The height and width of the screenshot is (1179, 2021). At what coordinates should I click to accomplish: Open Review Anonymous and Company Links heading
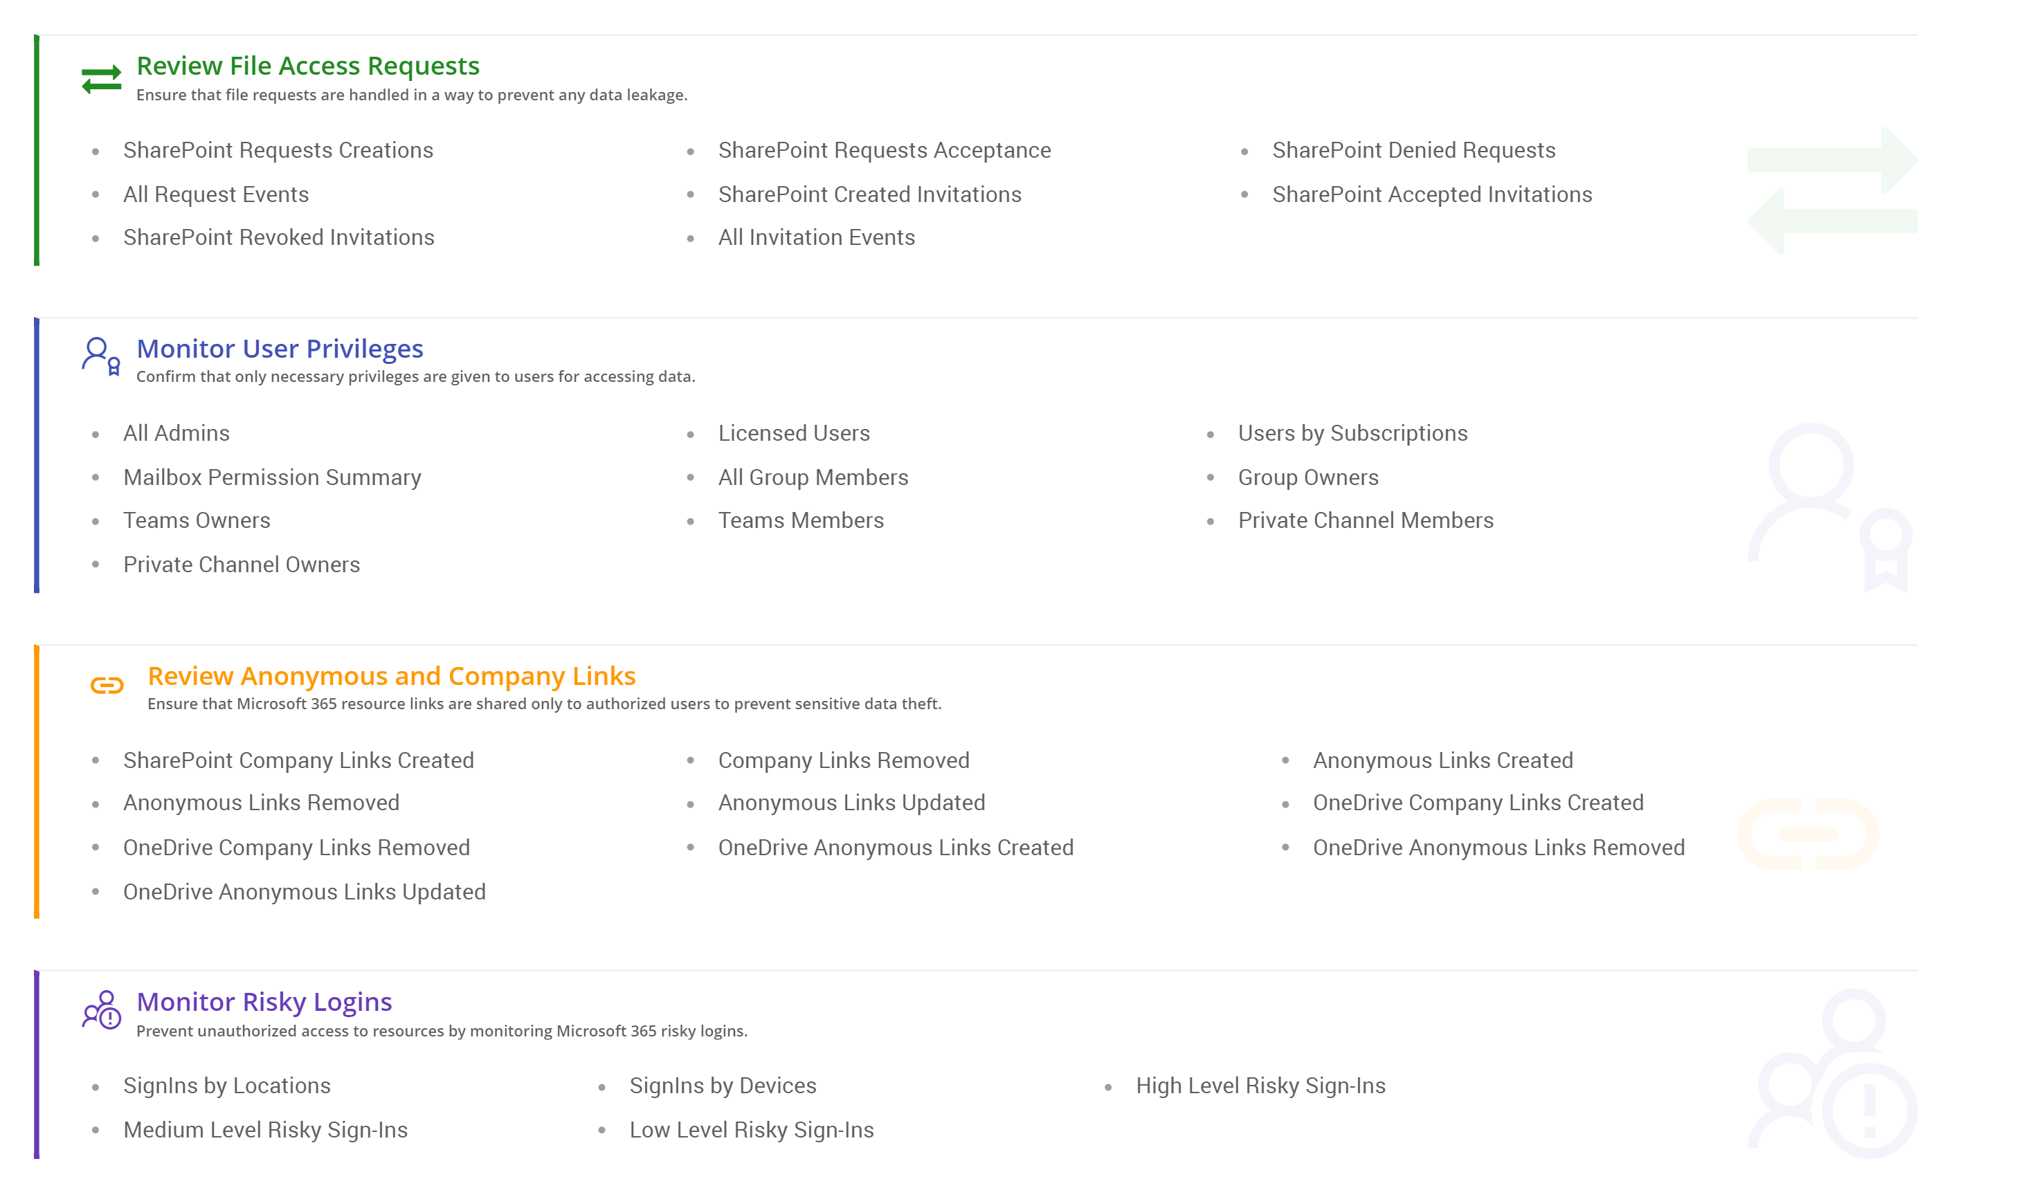coord(391,676)
